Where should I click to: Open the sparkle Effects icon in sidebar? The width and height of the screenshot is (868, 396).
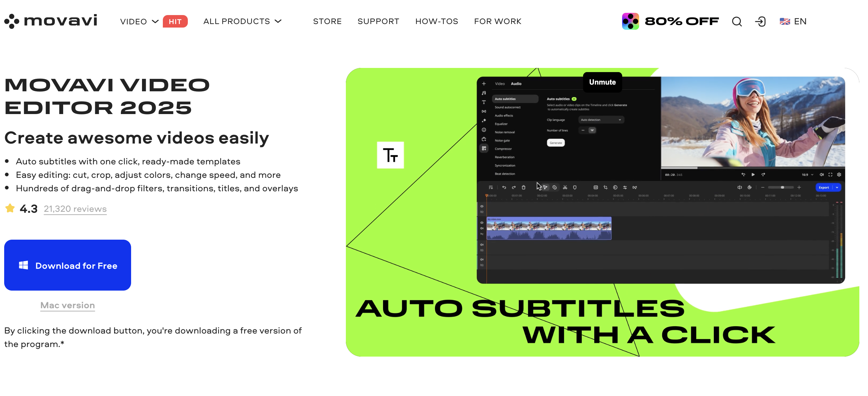pos(484,120)
